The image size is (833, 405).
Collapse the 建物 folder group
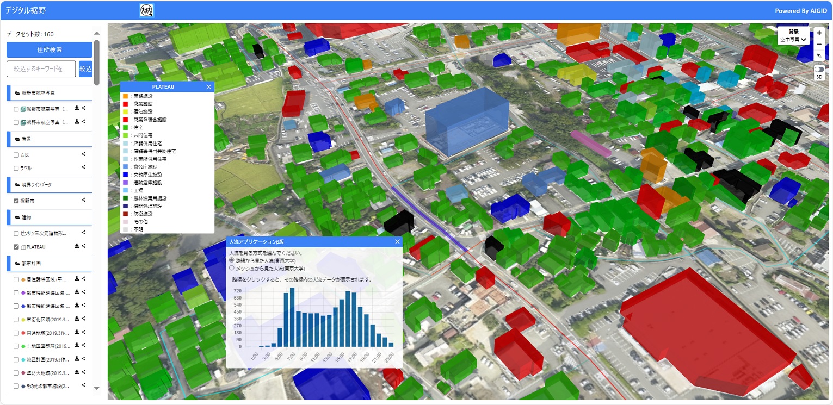tap(50, 217)
